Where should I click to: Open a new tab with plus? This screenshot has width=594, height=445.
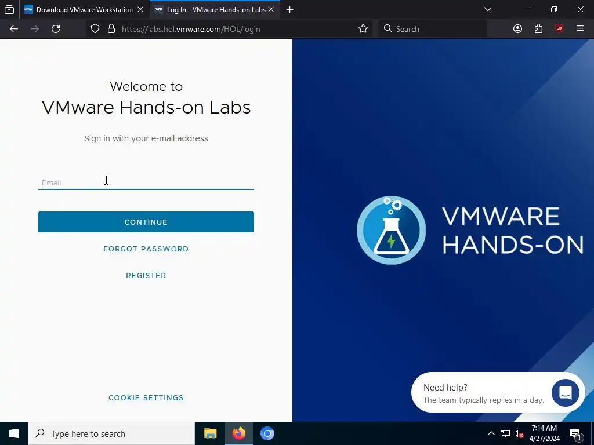coord(289,9)
